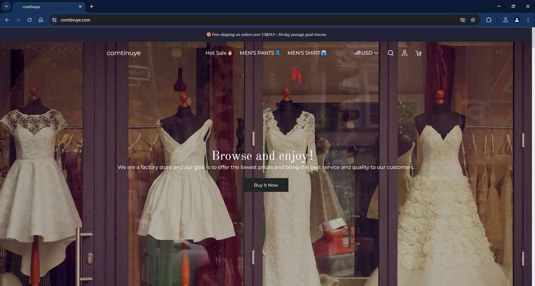
Task: Expand the USD currency dropdown
Action: pyautogui.click(x=366, y=53)
